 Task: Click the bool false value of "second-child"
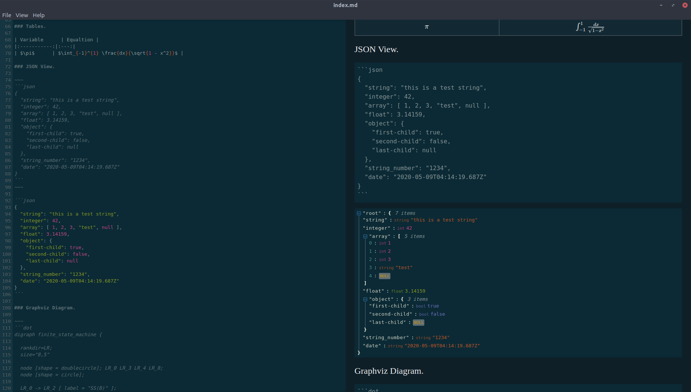pyautogui.click(x=438, y=314)
